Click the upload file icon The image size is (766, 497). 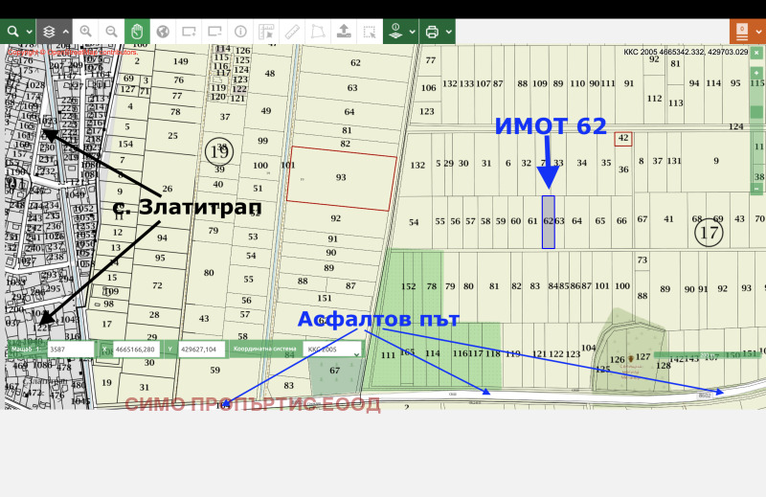tap(344, 32)
